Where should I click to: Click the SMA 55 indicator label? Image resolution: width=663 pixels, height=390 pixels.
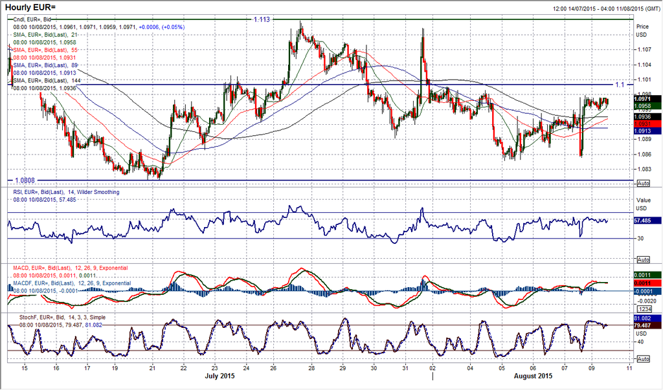(45, 50)
